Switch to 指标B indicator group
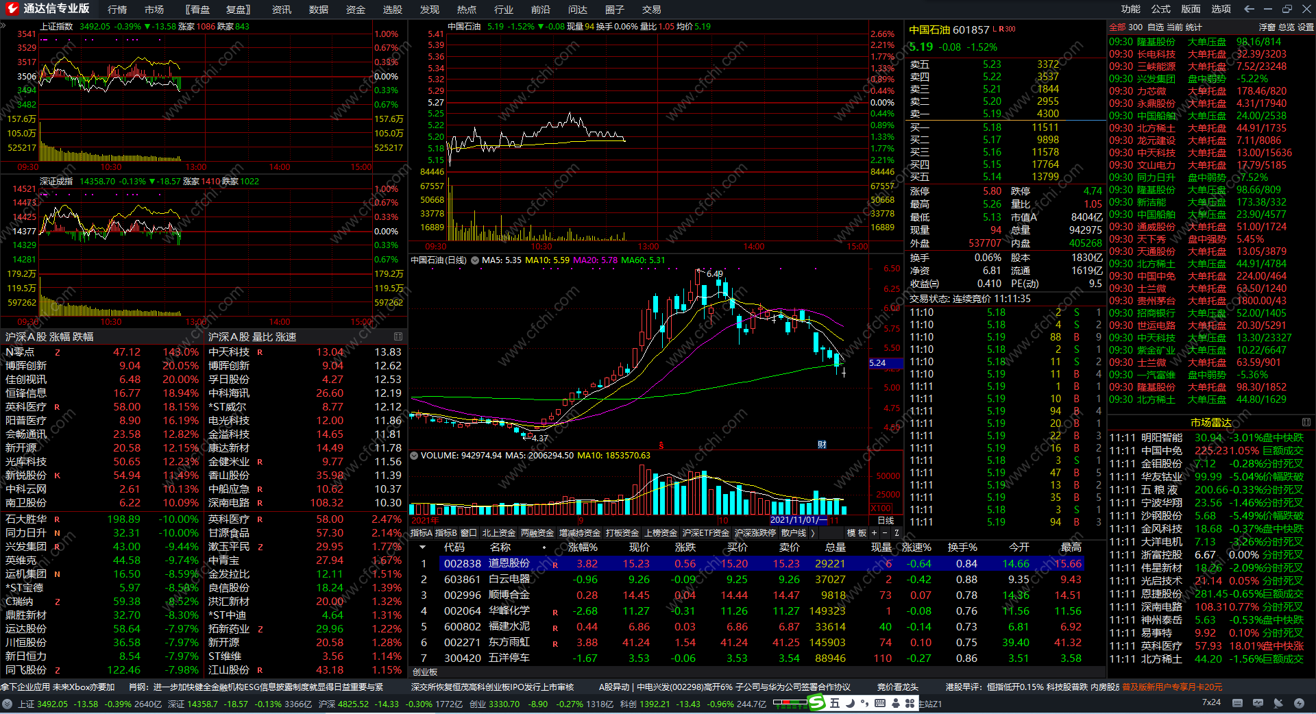Viewport: 1316px width, 714px height. point(446,532)
